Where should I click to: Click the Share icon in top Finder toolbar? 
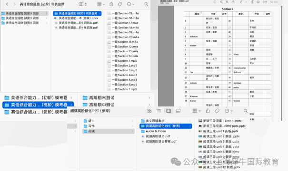coord(111,4)
